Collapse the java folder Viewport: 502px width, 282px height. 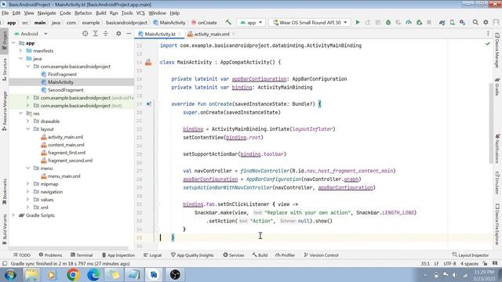tap(20, 59)
